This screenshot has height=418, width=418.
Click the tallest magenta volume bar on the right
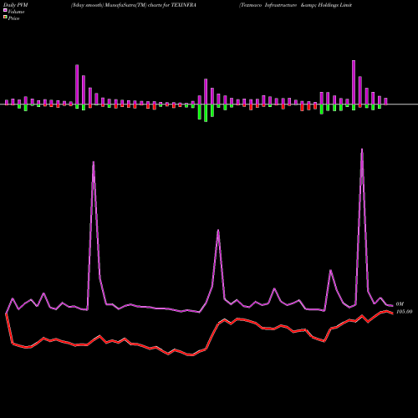point(354,82)
